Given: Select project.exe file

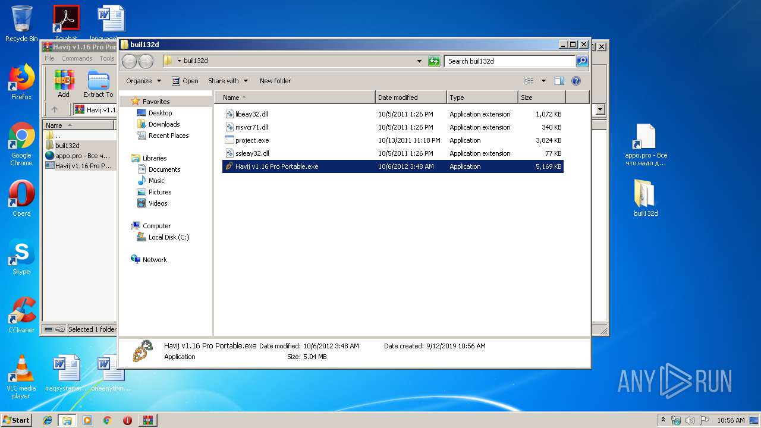Looking at the screenshot, I should pyautogui.click(x=392, y=140).
